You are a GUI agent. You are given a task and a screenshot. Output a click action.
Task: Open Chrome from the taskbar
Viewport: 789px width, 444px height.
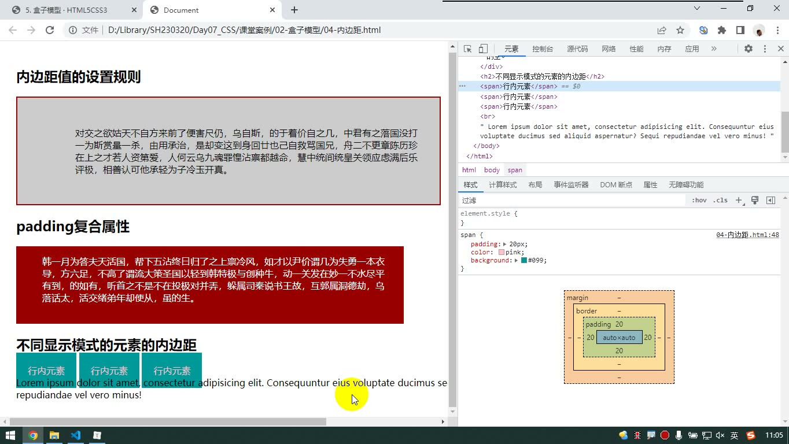click(x=33, y=435)
